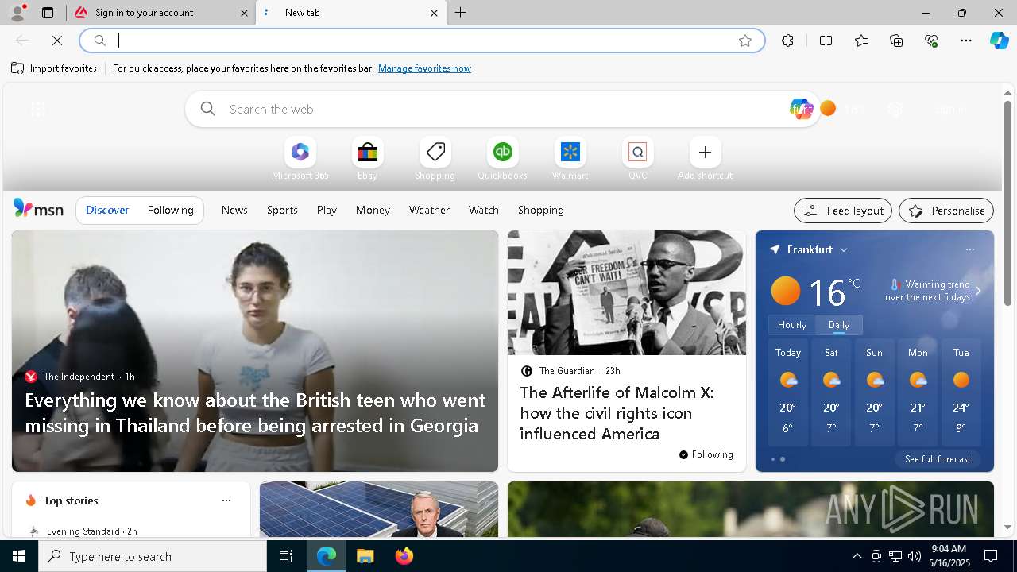Open Browser essentials heart icon

931,41
